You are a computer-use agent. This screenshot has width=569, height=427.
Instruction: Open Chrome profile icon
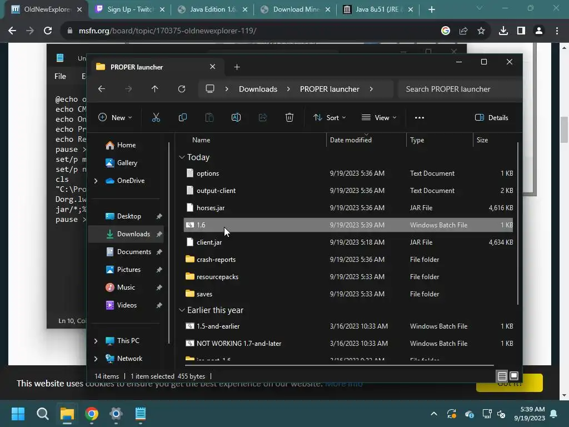pyautogui.click(x=539, y=31)
